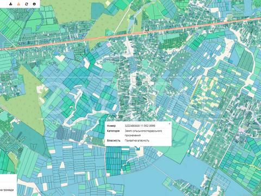Click the Категорія label in popup

(113, 131)
